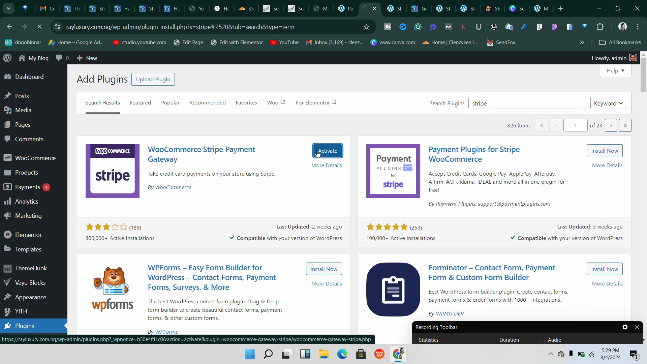The height and width of the screenshot is (364, 647).
Task: Open WooCommerce menu in sidebar
Action: click(35, 158)
